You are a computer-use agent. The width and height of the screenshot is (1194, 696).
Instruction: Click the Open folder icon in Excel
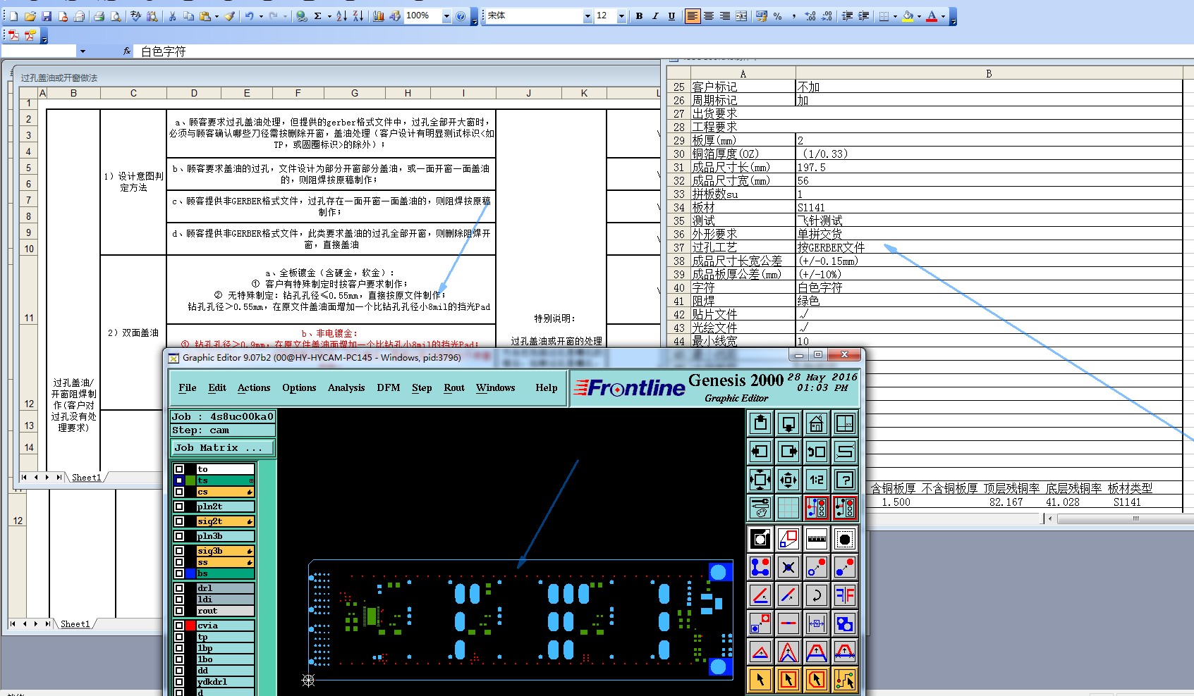point(30,16)
